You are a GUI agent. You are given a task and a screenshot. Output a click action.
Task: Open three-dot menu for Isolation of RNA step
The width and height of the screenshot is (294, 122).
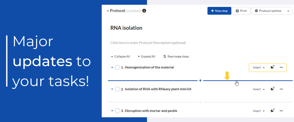pyautogui.click(x=281, y=89)
